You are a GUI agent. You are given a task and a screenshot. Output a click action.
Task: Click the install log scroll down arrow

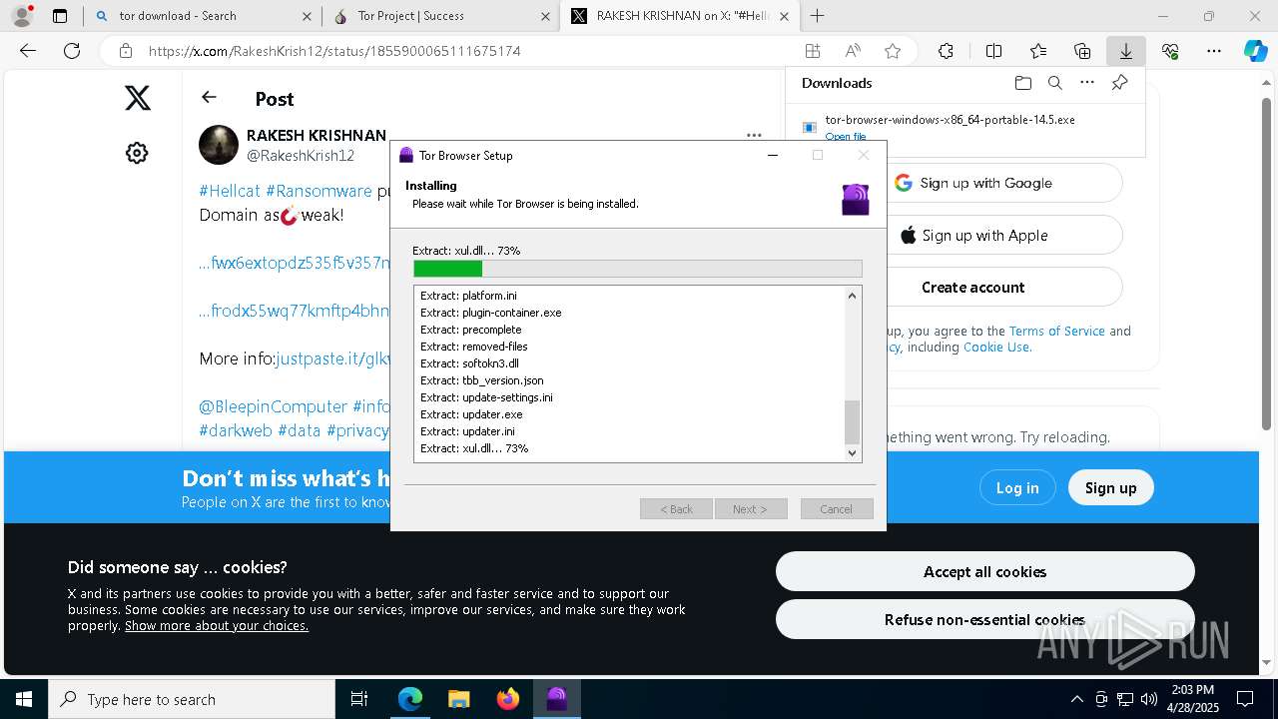click(x=852, y=452)
